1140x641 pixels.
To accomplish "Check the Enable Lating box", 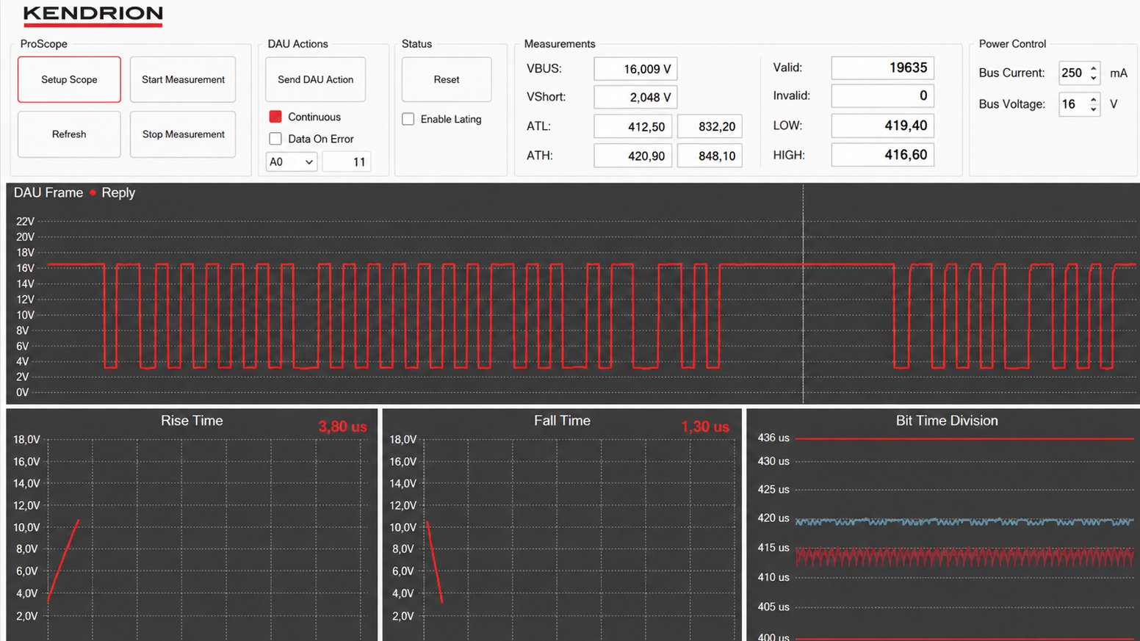I will (x=408, y=119).
